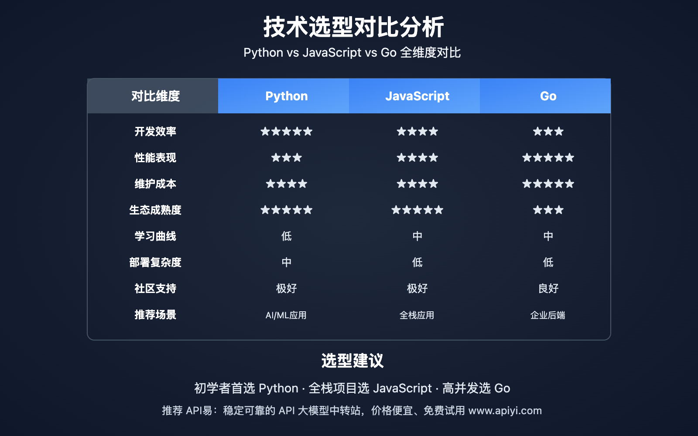Click Python's 部署复杂度 value 中
Screen dimensions: 698x436
click(287, 262)
